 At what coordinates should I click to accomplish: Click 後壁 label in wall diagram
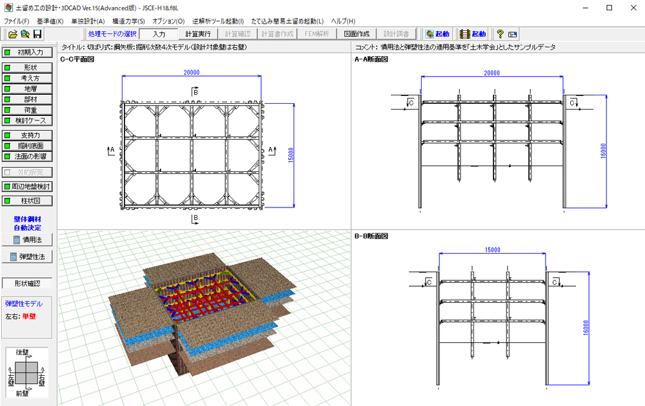[22, 352]
